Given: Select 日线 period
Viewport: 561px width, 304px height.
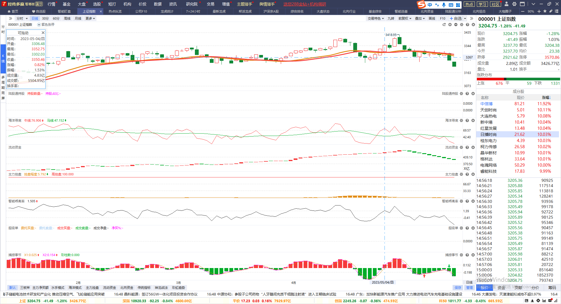Looking at the screenshot, I should coord(35,18).
